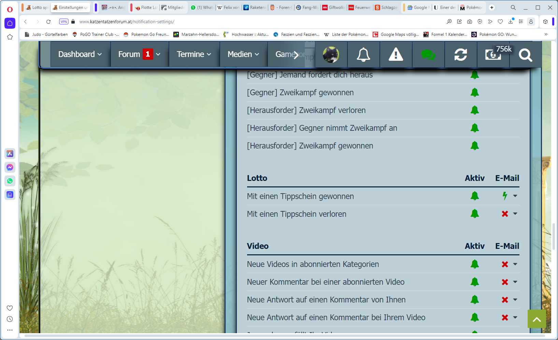Open the cat avatar user menu
This screenshot has height=340, width=558.
pos(331,55)
